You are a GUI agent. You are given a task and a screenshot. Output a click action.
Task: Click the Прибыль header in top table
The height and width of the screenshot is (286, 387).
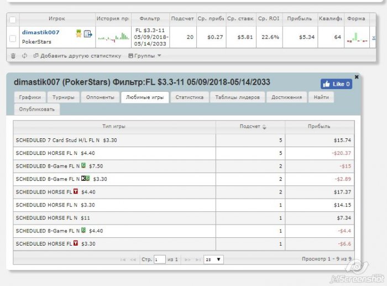[x=300, y=19]
